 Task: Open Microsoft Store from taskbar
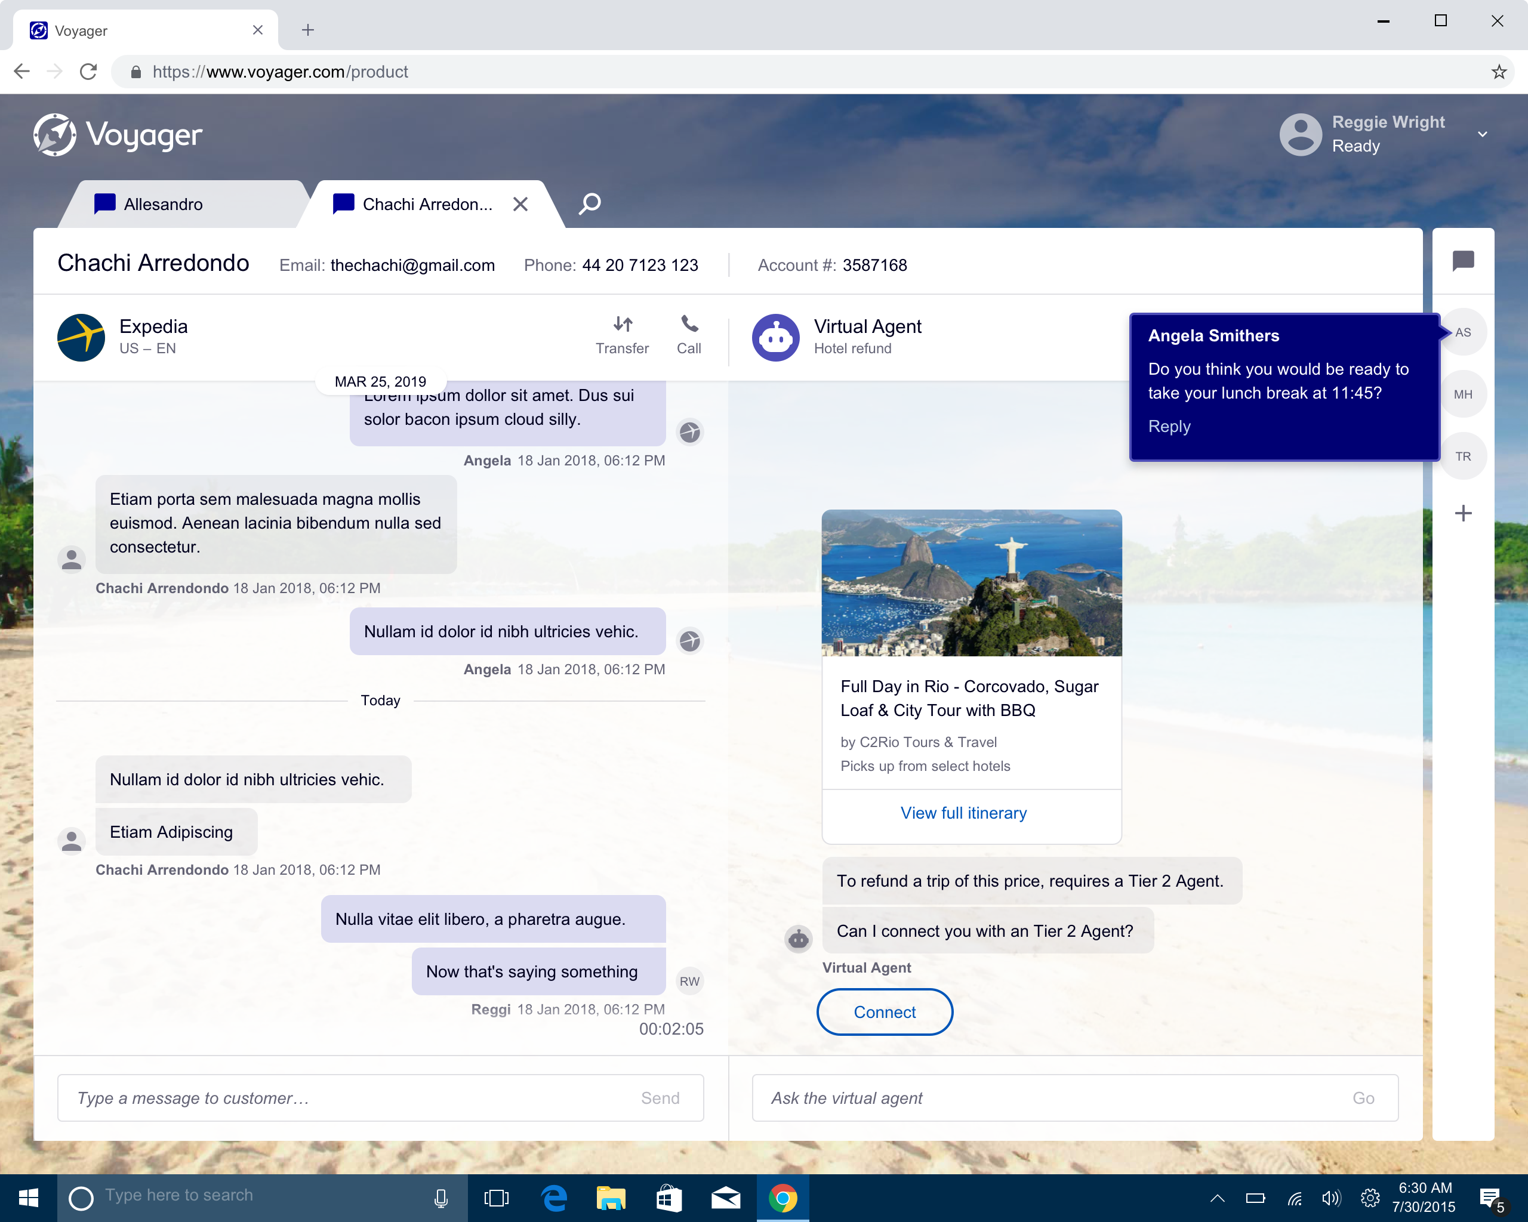click(668, 1198)
